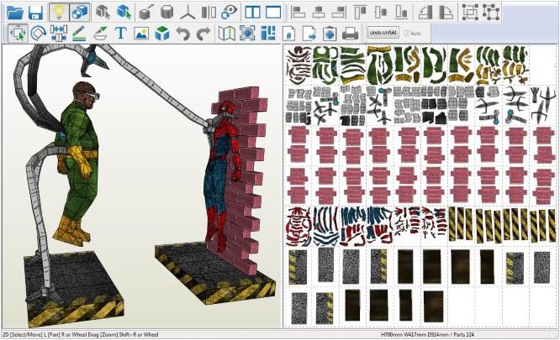Redo the last action
Viewport: 560px width, 340px height.
[x=203, y=34]
